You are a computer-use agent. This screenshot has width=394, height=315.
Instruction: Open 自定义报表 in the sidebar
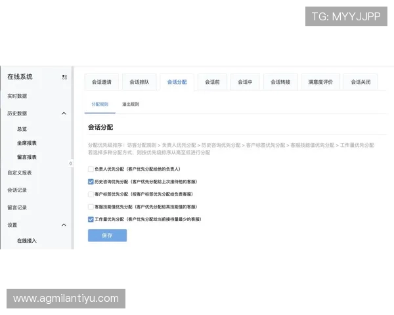click(20, 173)
